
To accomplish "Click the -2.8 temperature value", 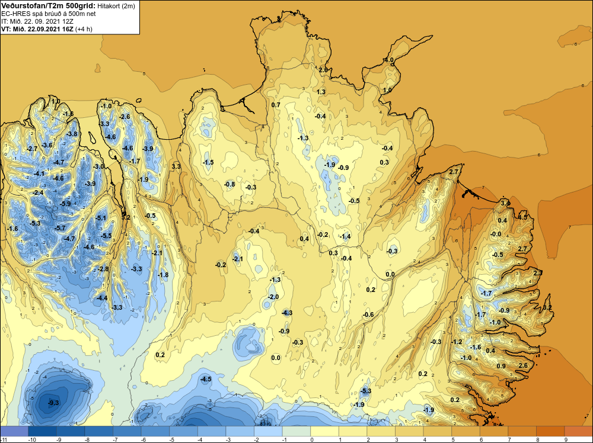I will [103, 269].
